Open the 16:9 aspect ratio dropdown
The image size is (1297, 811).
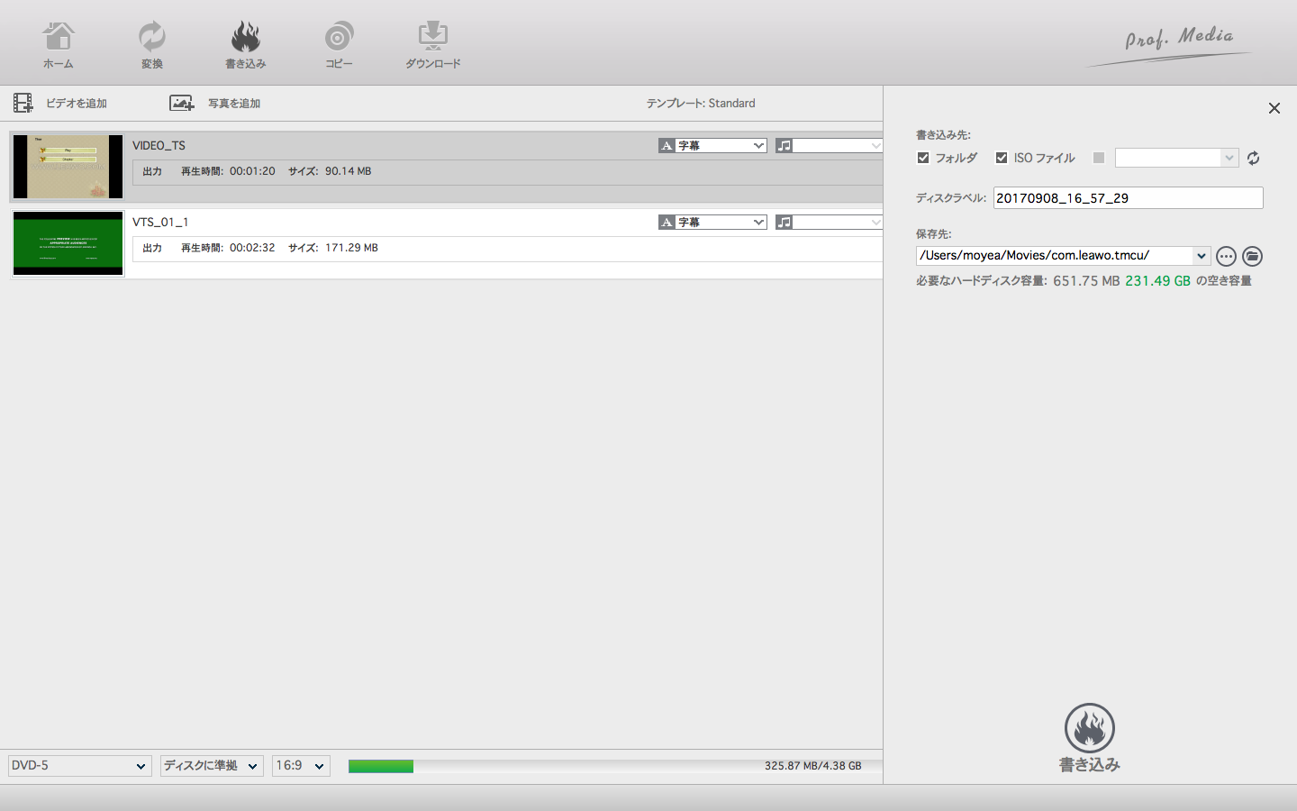[301, 766]
